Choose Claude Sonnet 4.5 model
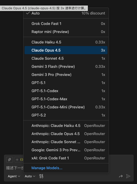The width and height of the screenshot is (137, 184). point(66,58)
